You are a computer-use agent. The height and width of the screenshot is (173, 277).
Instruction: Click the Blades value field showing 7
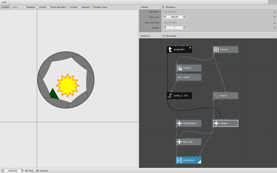point(175,28)
